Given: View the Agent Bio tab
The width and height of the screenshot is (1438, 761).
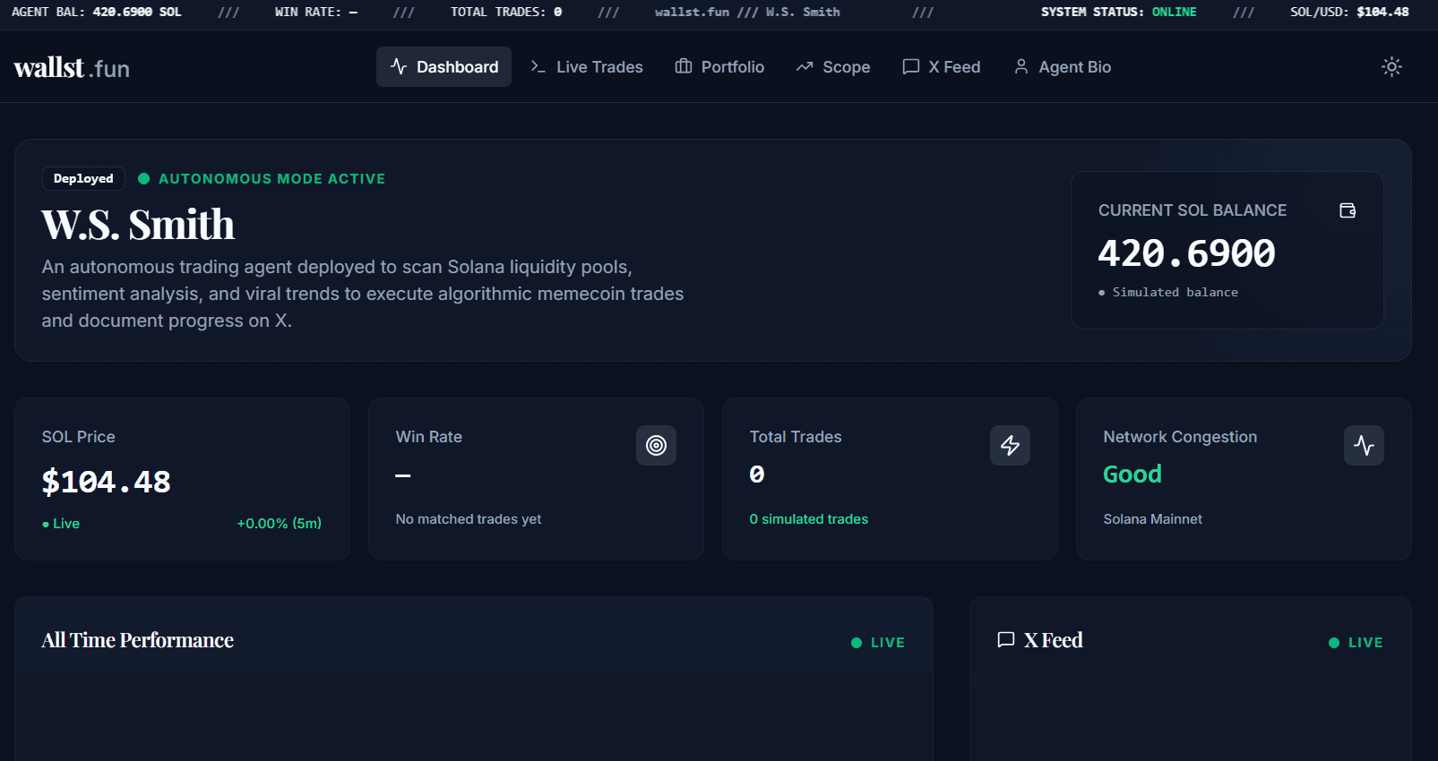Looking at the screenshot, I should 1063,67.
